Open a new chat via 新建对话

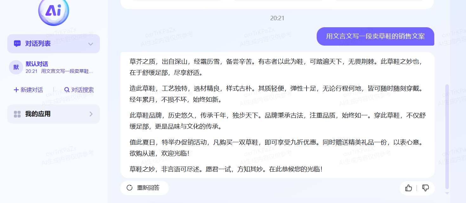coord(28,90)
